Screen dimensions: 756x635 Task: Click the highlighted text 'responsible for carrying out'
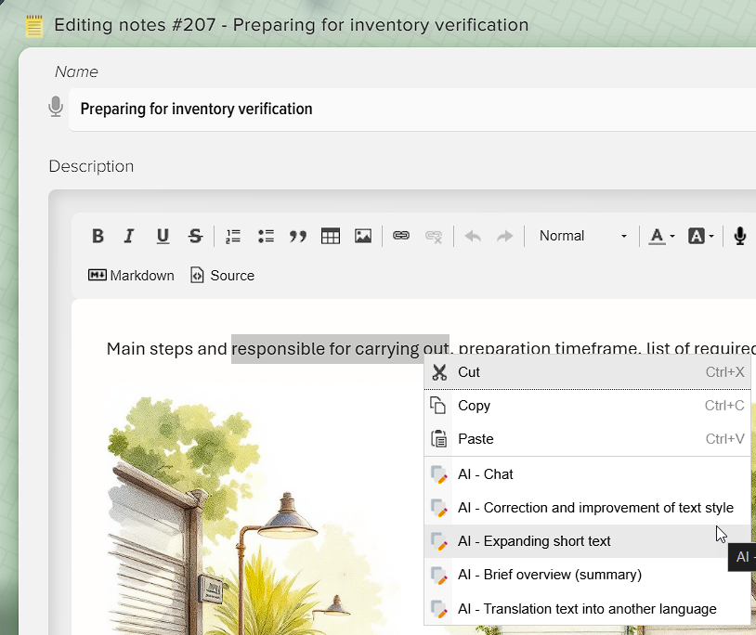tap(340, 349)
